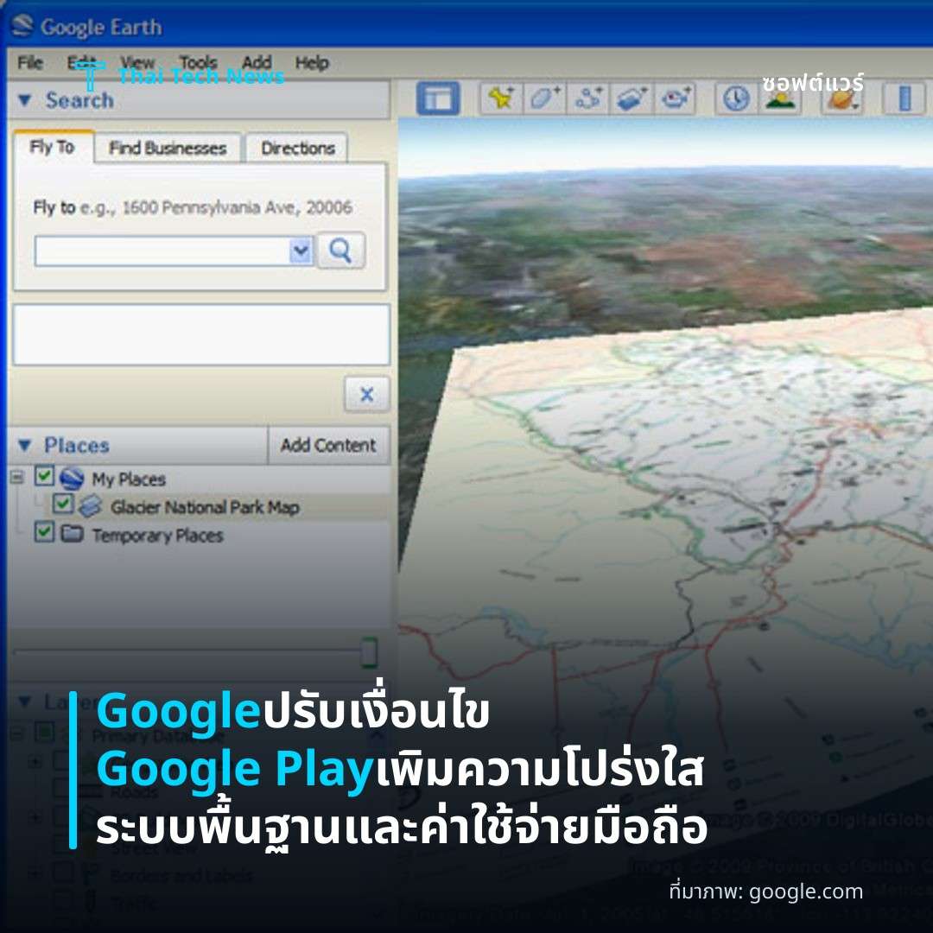Viewport: 933px width, 933px height.
Task: Open the Tools menu
Action: click(198, 62)
